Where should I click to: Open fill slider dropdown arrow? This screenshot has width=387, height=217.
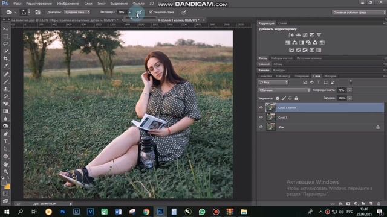coord(350,98)
